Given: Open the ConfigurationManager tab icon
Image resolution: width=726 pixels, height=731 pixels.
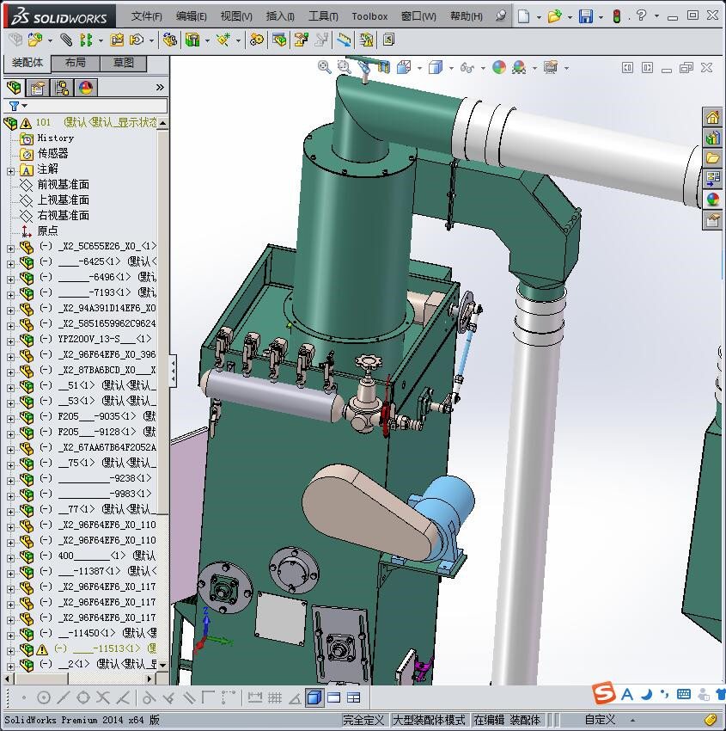Looking at the screenshot, I should (x=61, y=88).
